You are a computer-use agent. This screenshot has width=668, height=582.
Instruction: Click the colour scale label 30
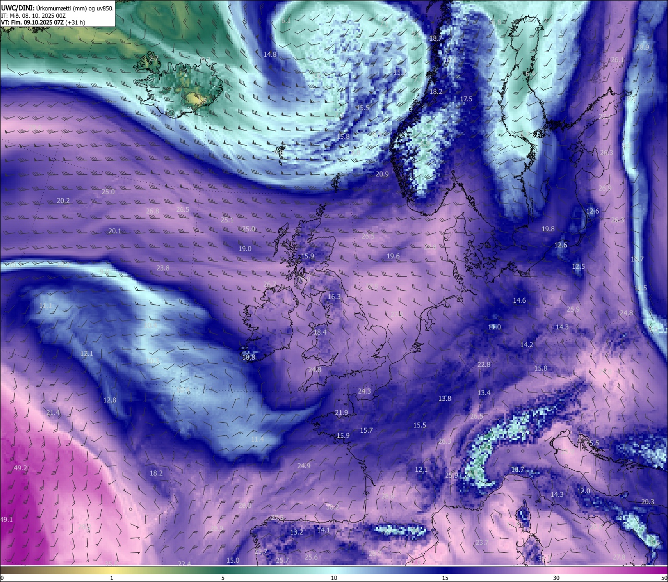556,578
